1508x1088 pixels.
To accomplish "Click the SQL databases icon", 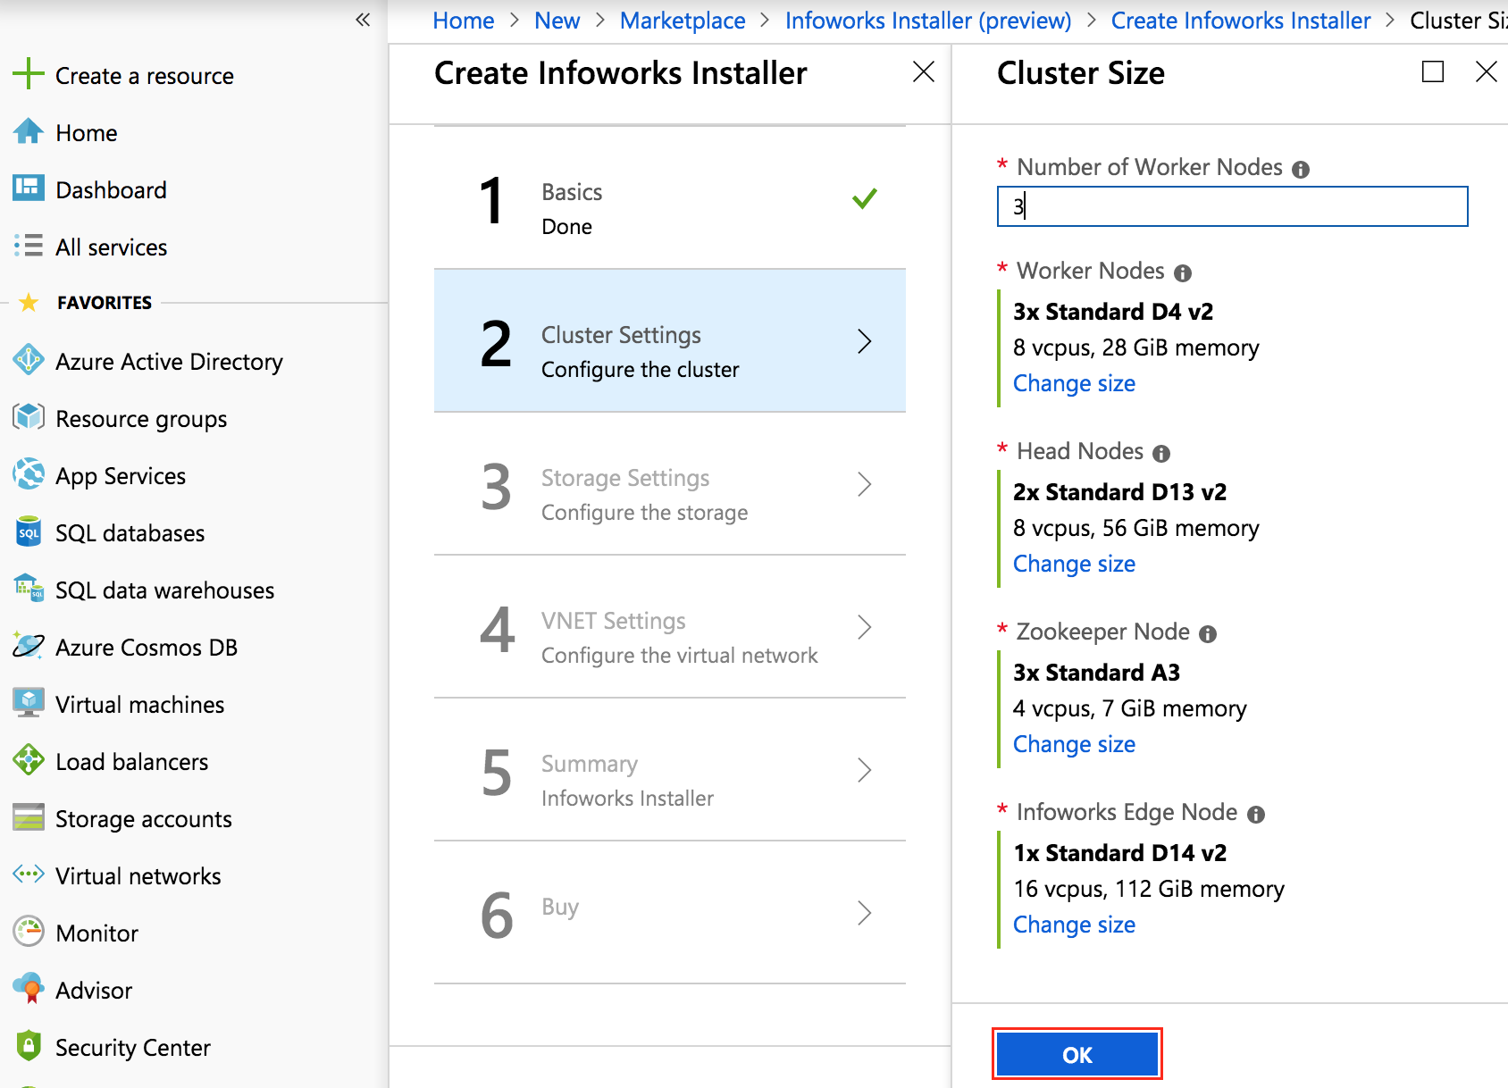I will point(29,531).
